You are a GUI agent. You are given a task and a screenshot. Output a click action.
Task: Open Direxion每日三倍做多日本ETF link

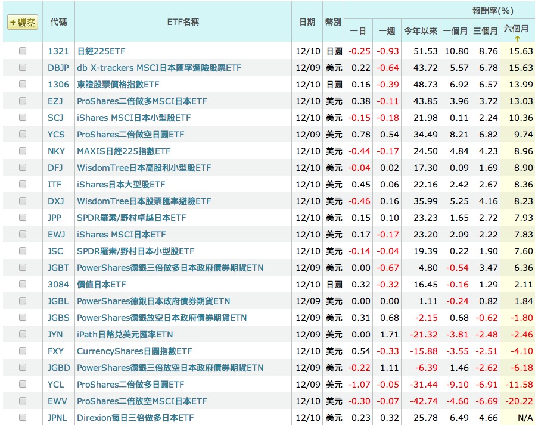pos(135,418)
